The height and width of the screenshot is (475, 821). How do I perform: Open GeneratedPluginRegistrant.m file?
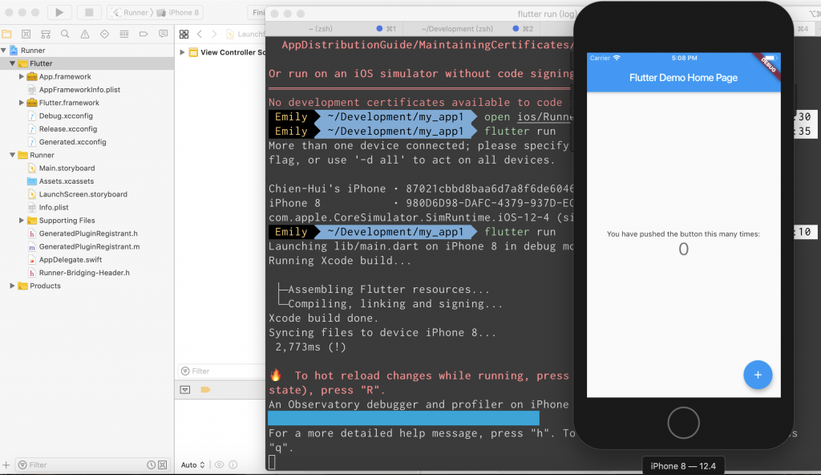click(90, 246)
